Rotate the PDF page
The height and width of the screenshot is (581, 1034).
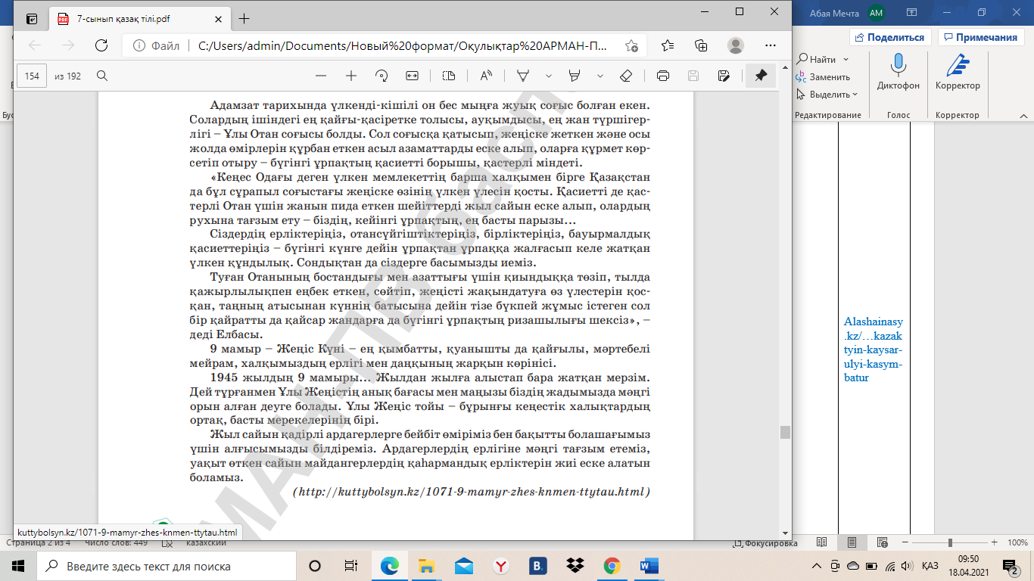point(382,76)
